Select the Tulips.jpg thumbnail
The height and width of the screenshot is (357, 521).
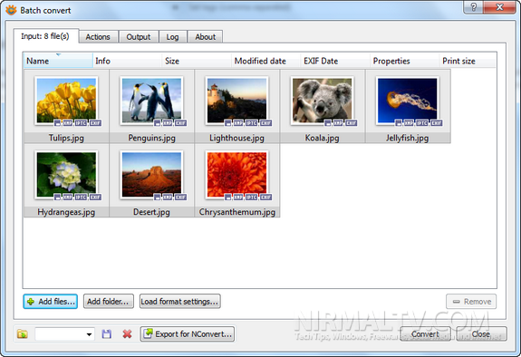(66, 101)
